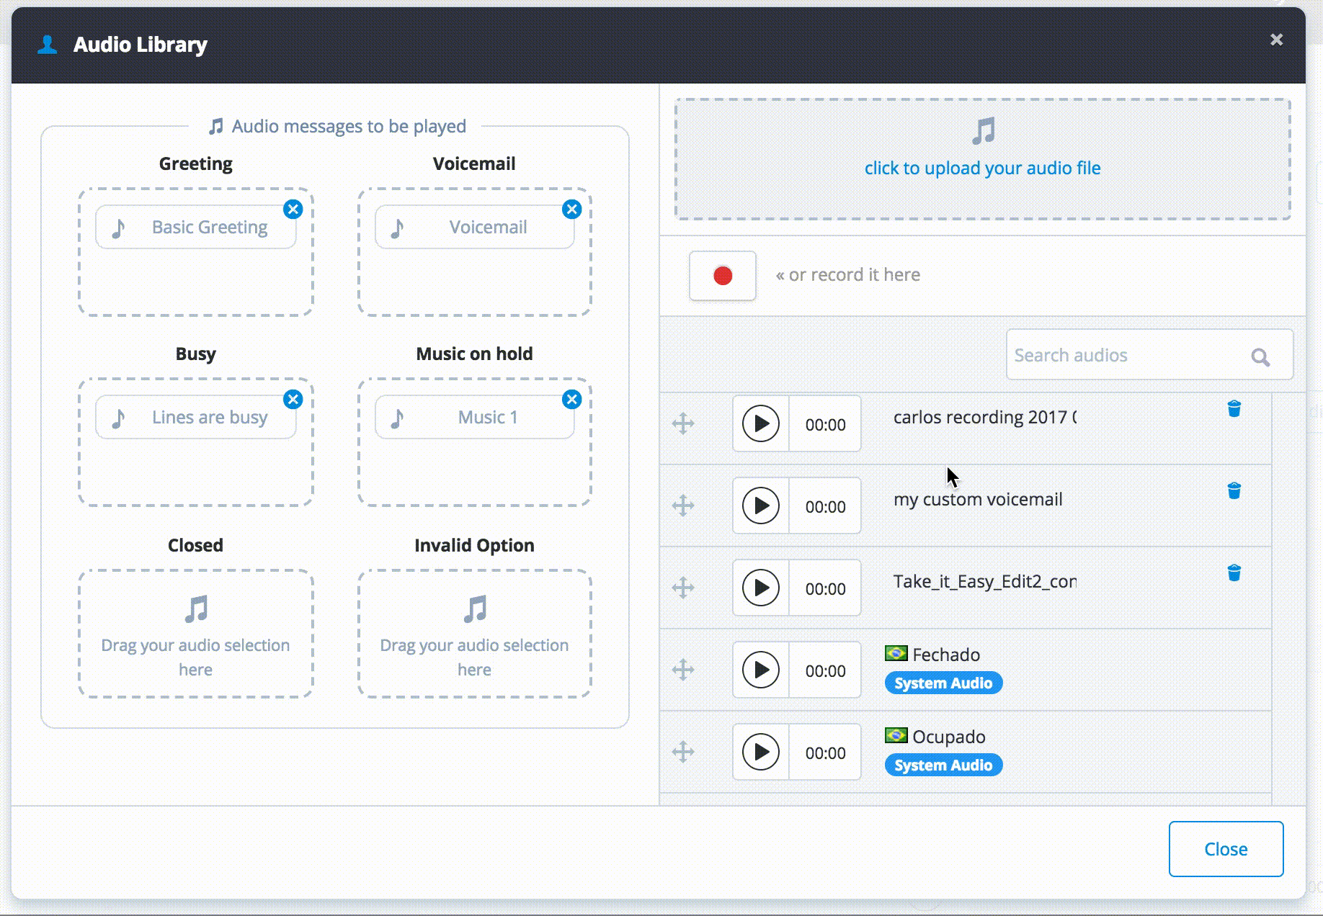Image resolution: width=1323 pixels, height=916 pixels.
Task: Play the Ocupado system audio
Action: pos(761,753)
